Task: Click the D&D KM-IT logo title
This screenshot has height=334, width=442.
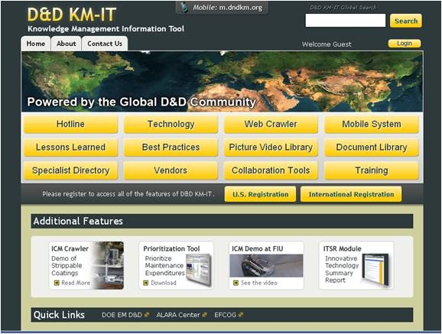Action: pos(72,15)
